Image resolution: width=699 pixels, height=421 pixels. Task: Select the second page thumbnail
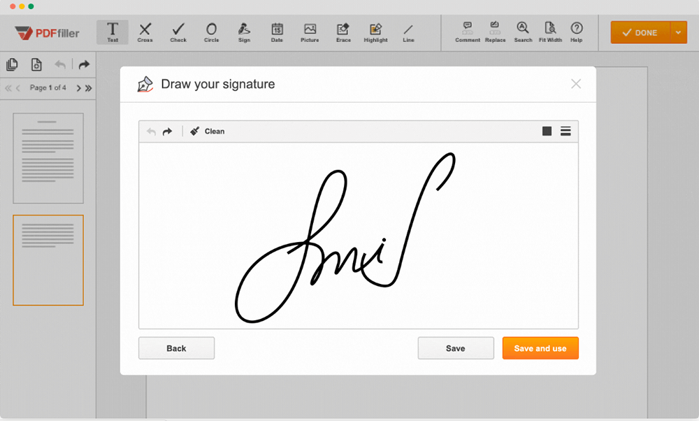point(48,260)
